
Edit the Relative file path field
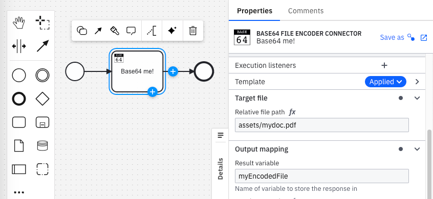pos(322,125)
